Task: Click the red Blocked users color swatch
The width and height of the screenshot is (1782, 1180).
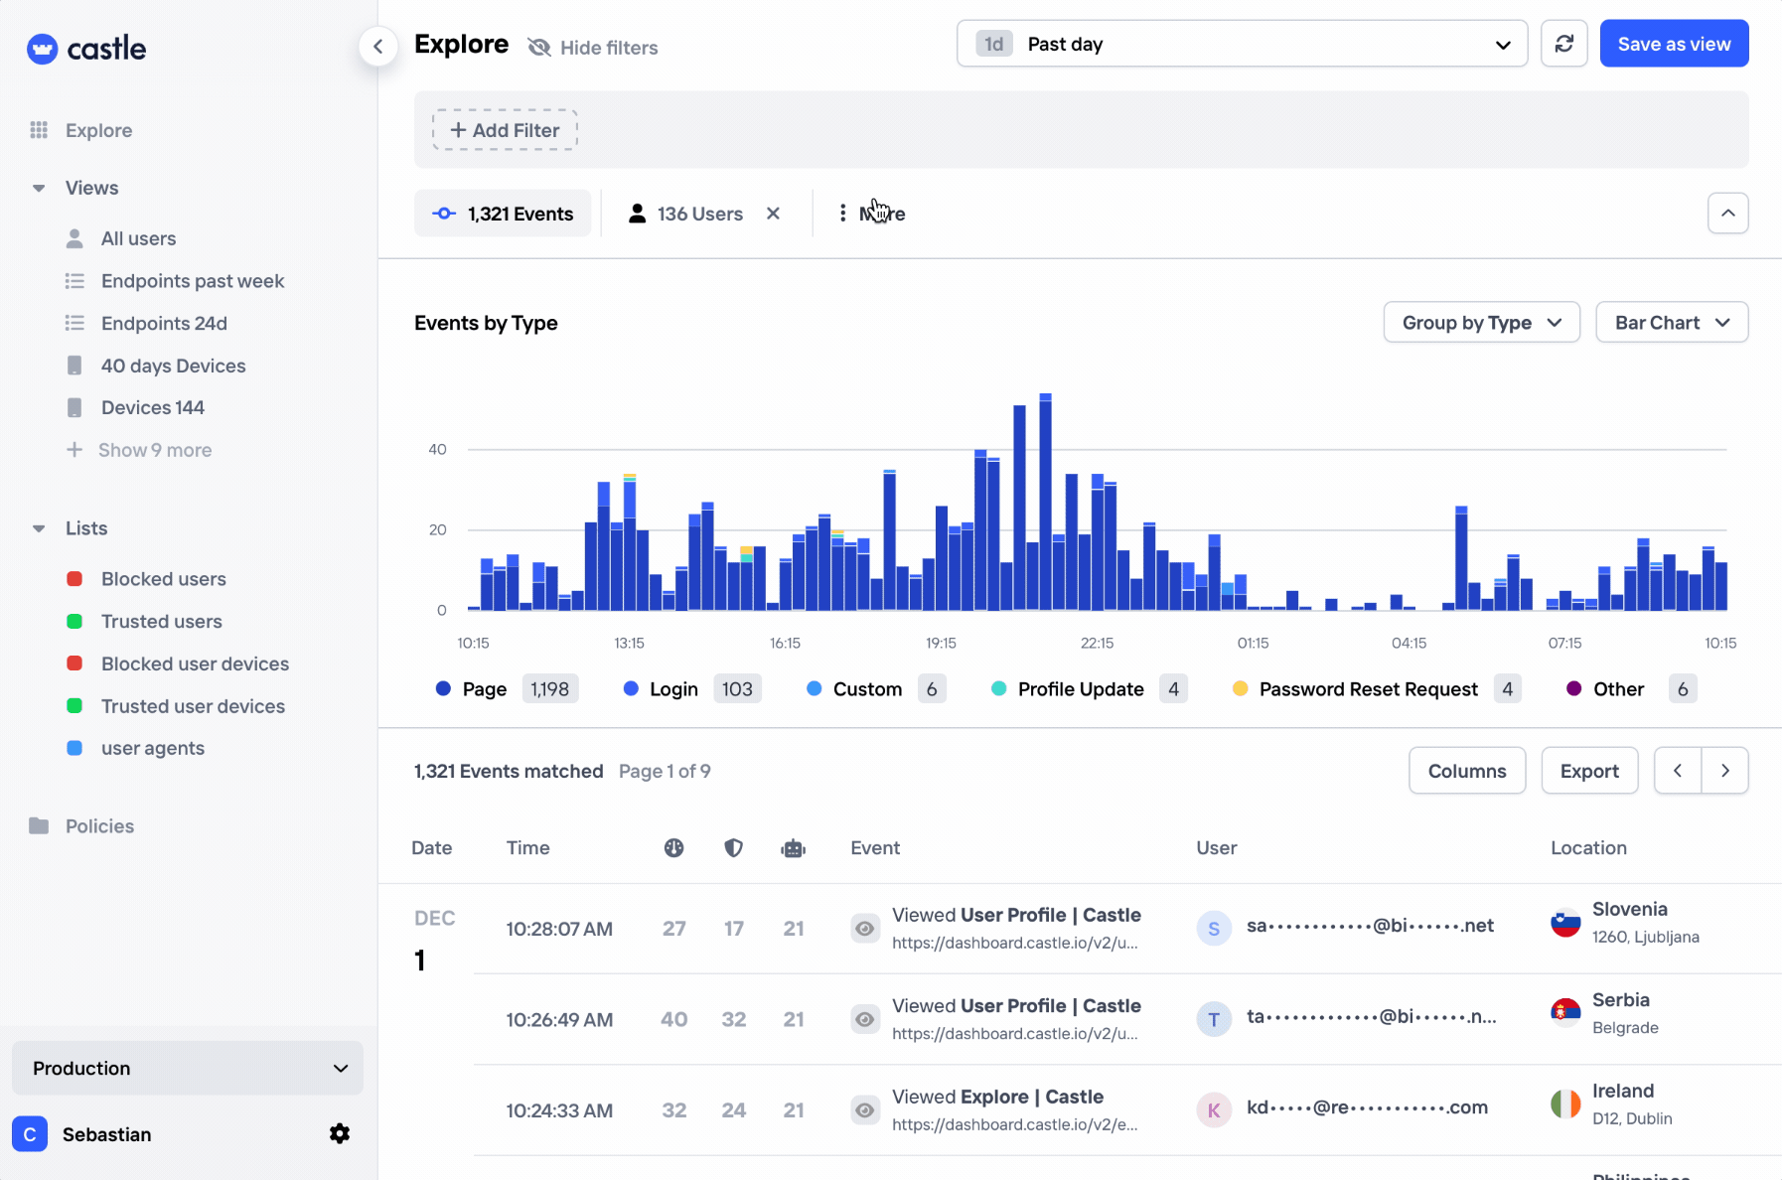Action: coord(74,579)
